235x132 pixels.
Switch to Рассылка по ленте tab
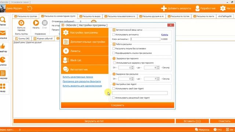tap(204, 16)
